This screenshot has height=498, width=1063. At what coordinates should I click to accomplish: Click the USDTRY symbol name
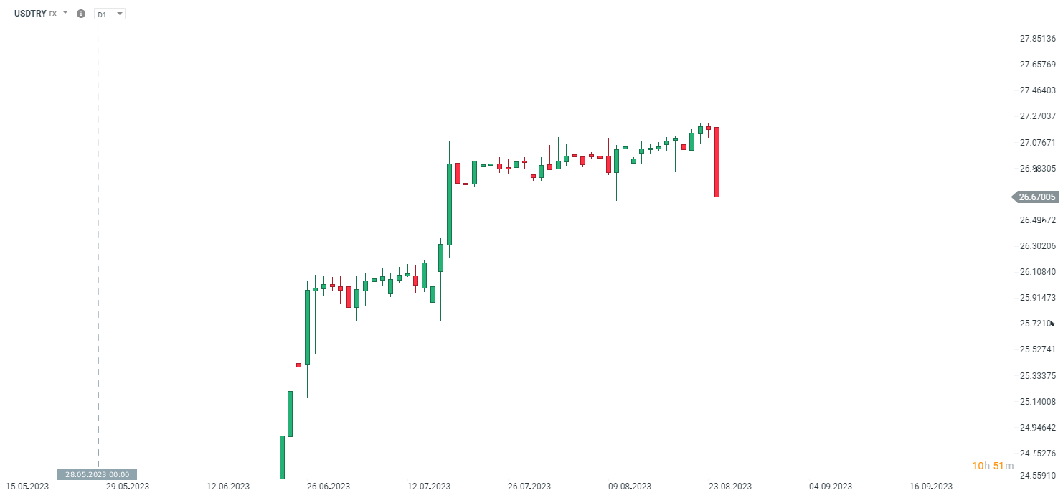(30, 14)
